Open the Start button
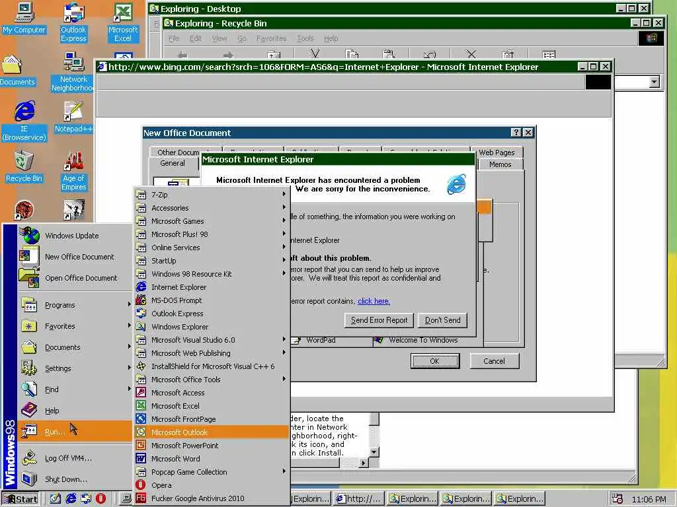 (x=20, y=499)
